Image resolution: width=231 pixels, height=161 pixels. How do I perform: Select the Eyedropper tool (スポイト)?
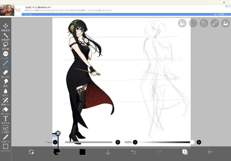pos(5,139)
